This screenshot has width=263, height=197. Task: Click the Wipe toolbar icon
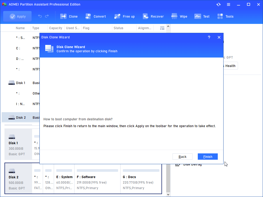point(174,16)
